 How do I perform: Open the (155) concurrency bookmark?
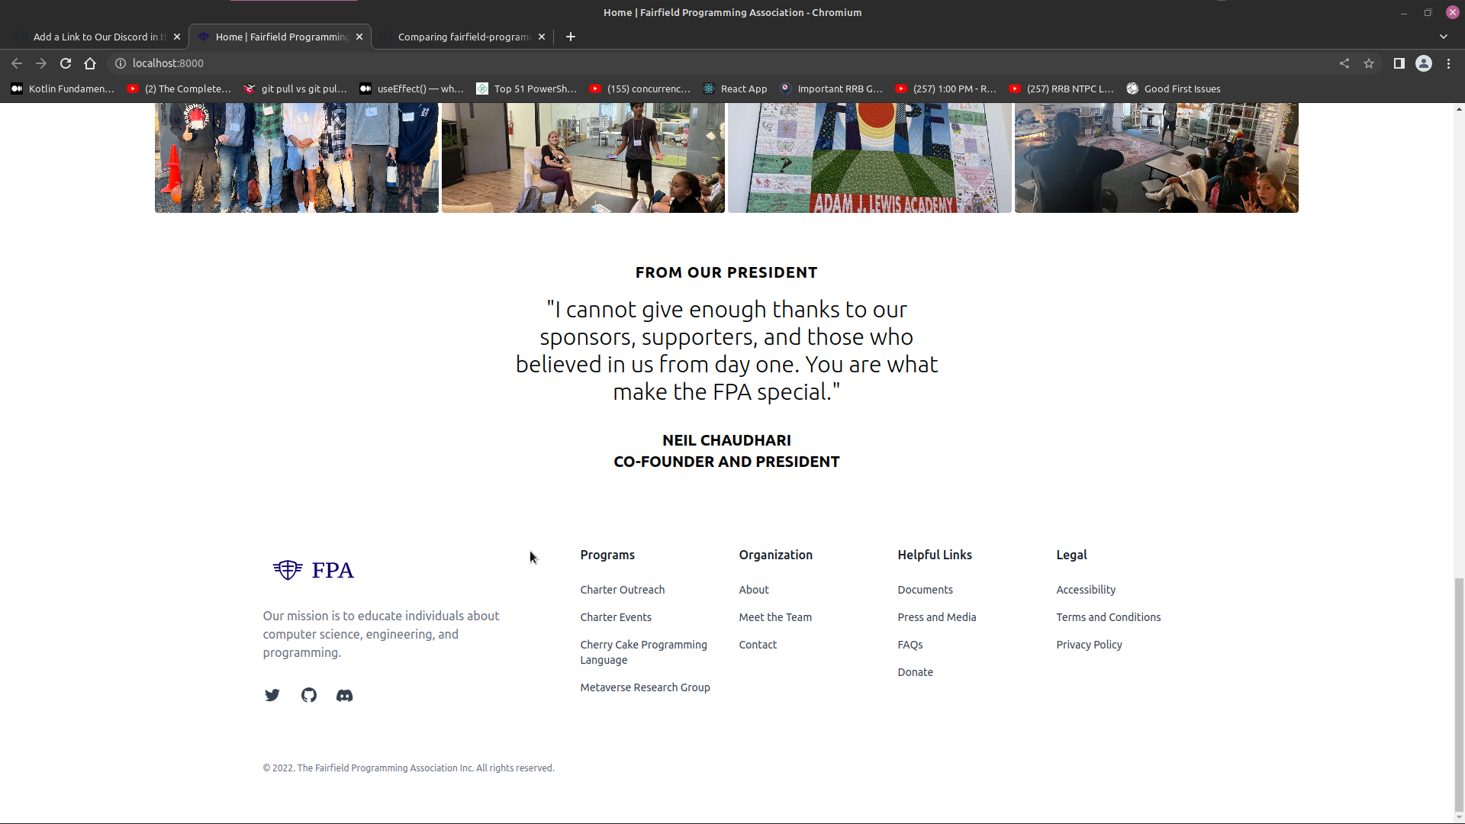[x=640, y=89]
